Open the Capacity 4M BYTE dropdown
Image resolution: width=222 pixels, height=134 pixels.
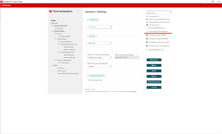[100, 43]
